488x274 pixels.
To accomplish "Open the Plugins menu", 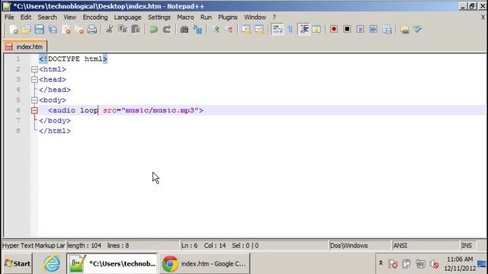I will [x=227, y=17].
